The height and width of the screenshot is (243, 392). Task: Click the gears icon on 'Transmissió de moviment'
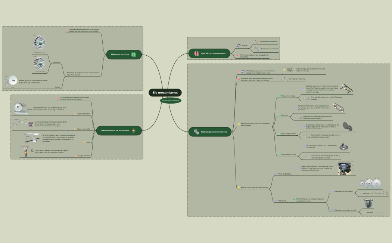click(196, 132)
